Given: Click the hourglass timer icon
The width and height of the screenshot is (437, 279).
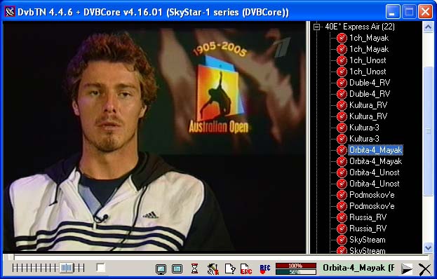Looking at the screenshot, I should 194,268.
